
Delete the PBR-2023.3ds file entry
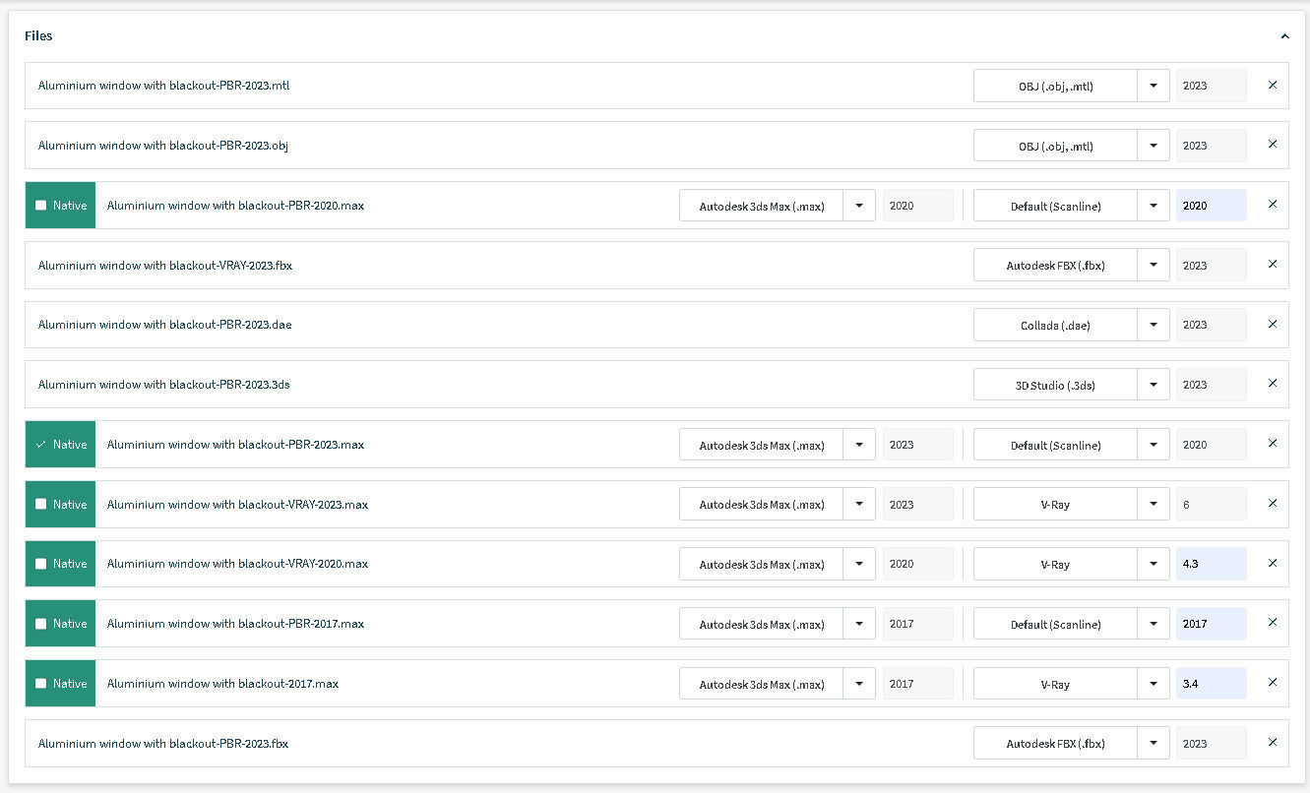pos(1273,384)
